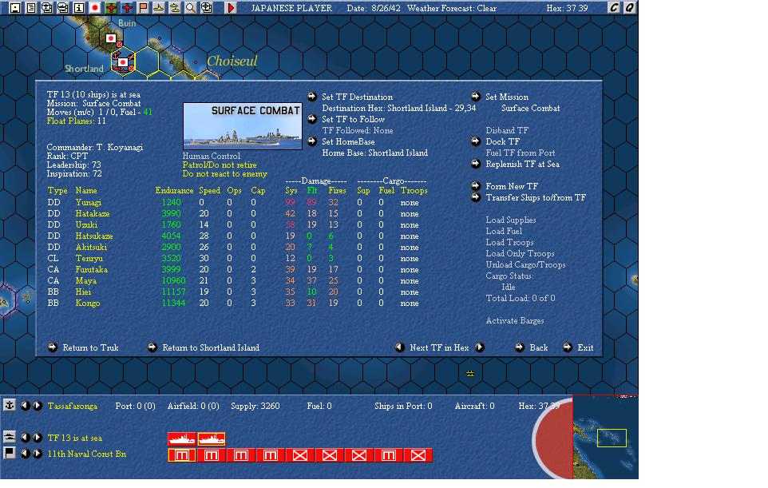Open the text list report icon

coord(31,8)
